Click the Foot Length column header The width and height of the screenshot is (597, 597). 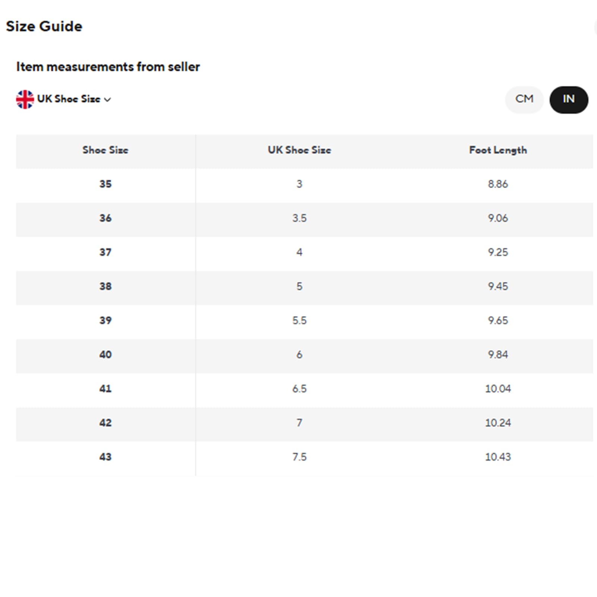498,150
